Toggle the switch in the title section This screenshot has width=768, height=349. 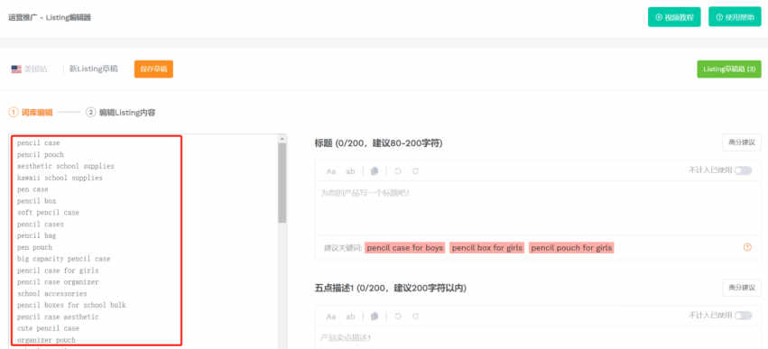pyautogui.click(x=743, y=170)
